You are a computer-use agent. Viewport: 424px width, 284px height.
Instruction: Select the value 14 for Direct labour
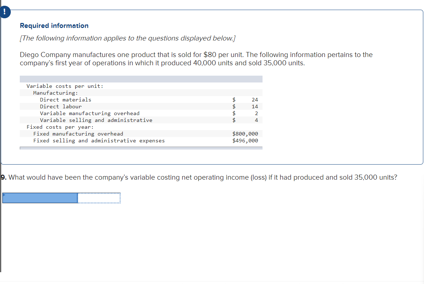coord(256,106)
